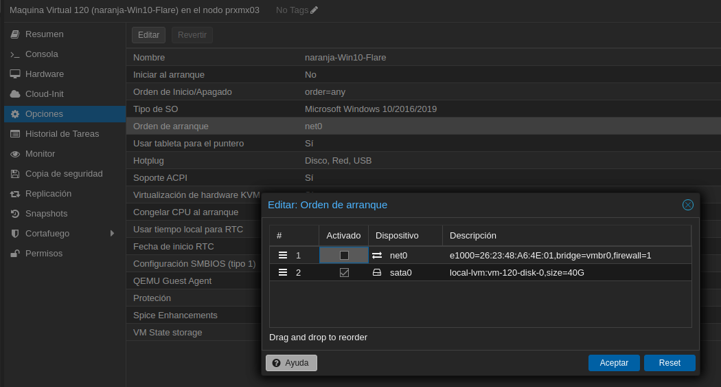Click the No Tags label

(292, 10)
